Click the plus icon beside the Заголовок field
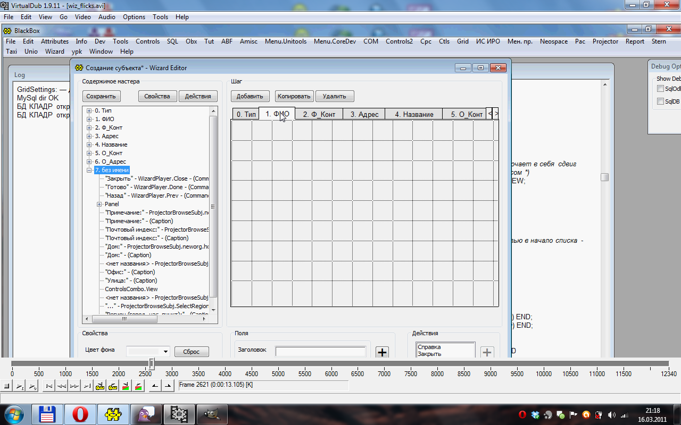The width and height of the screenshot is (681, 425). coord(382,352)
